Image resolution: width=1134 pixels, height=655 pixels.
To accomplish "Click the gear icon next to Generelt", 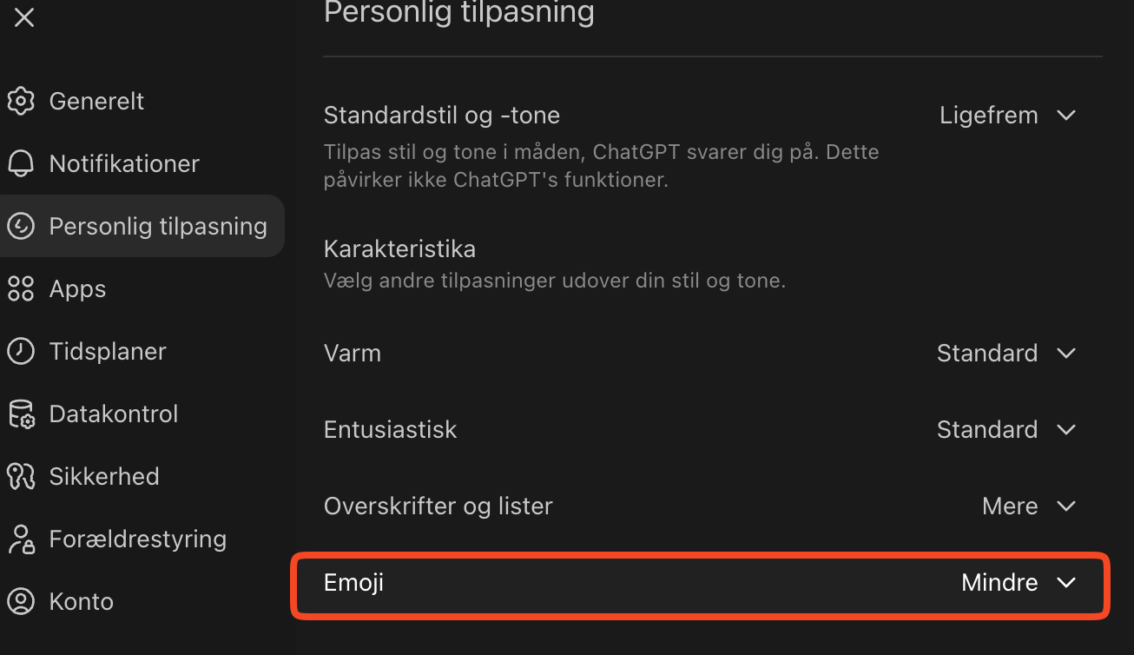I will point(21,101).
